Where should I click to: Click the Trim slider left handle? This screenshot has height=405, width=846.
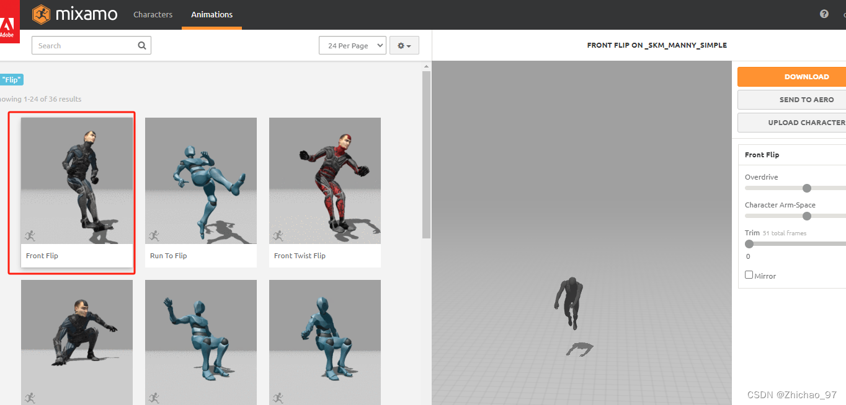[749, 244]
